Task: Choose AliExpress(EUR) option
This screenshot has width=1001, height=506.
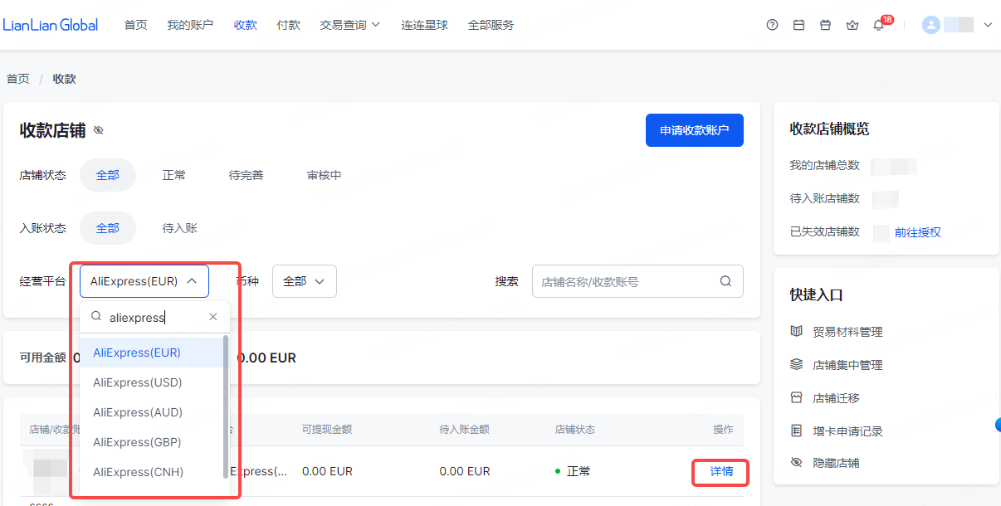Action: pos(151,353)
